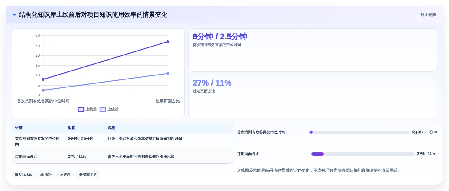Click the y-axis value 30
This screenshot has height=191, width=449.
(x=37, y=35)
